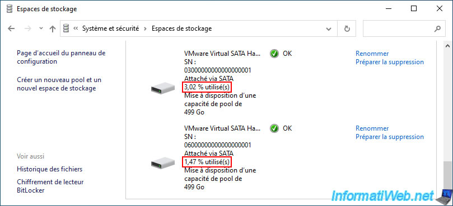The image size is (453, 206).
Task: Click the Storage Spaces icon in address bar
Action: (67, 28)
